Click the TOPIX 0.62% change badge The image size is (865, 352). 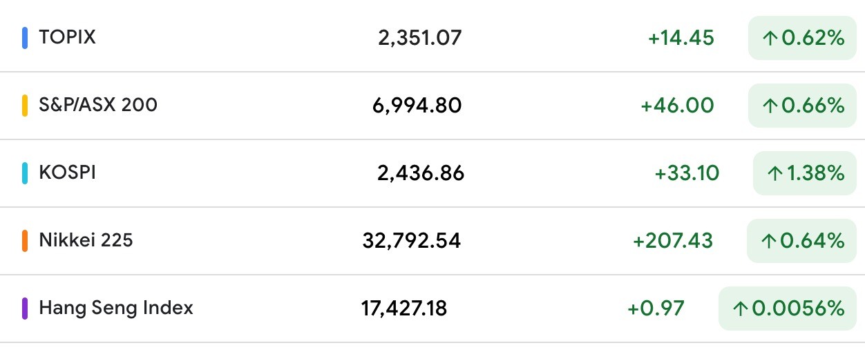coord(802,38)
